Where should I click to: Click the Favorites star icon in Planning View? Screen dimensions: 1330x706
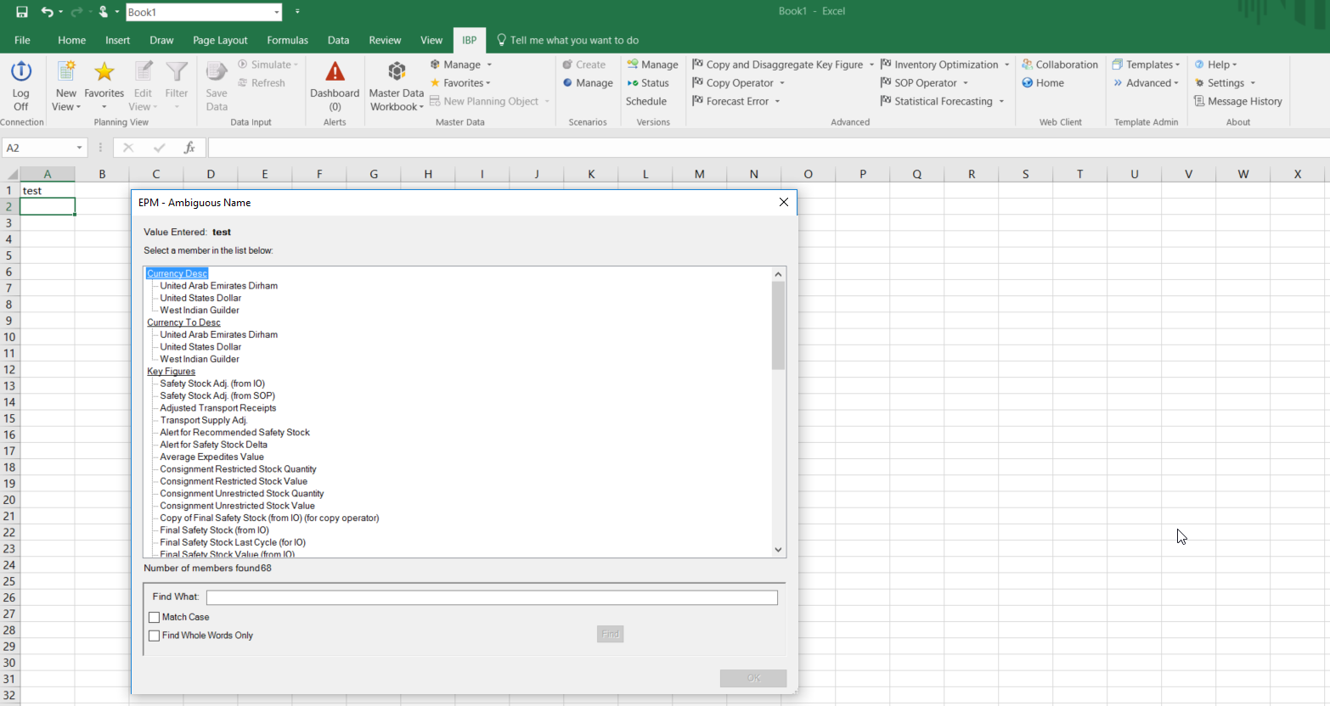pyautogui.click(x=104, y=71)
